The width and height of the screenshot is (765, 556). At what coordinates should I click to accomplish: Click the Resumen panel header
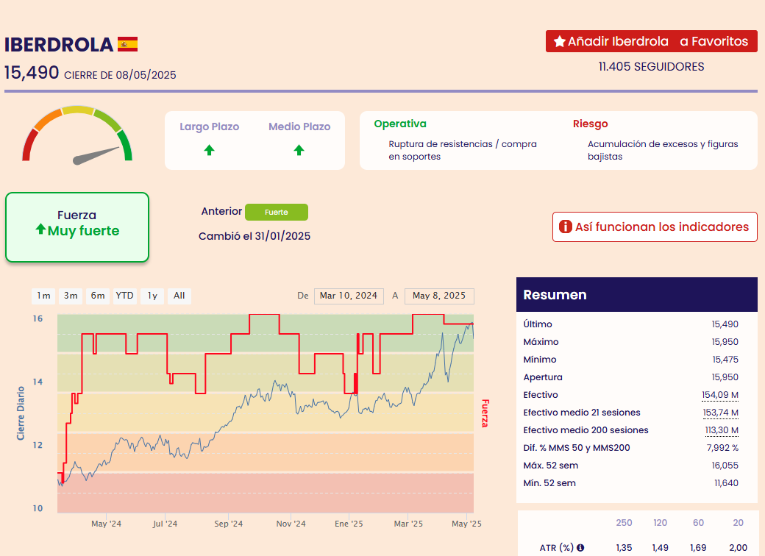coord(637,295)
